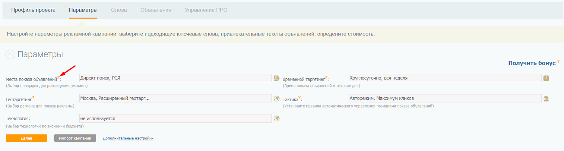Collapse the Параметры section with the circle arrow

10,54
